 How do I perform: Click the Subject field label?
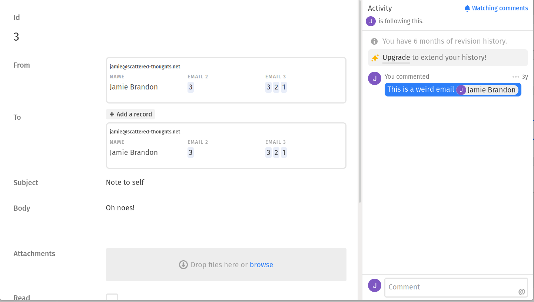26,183
